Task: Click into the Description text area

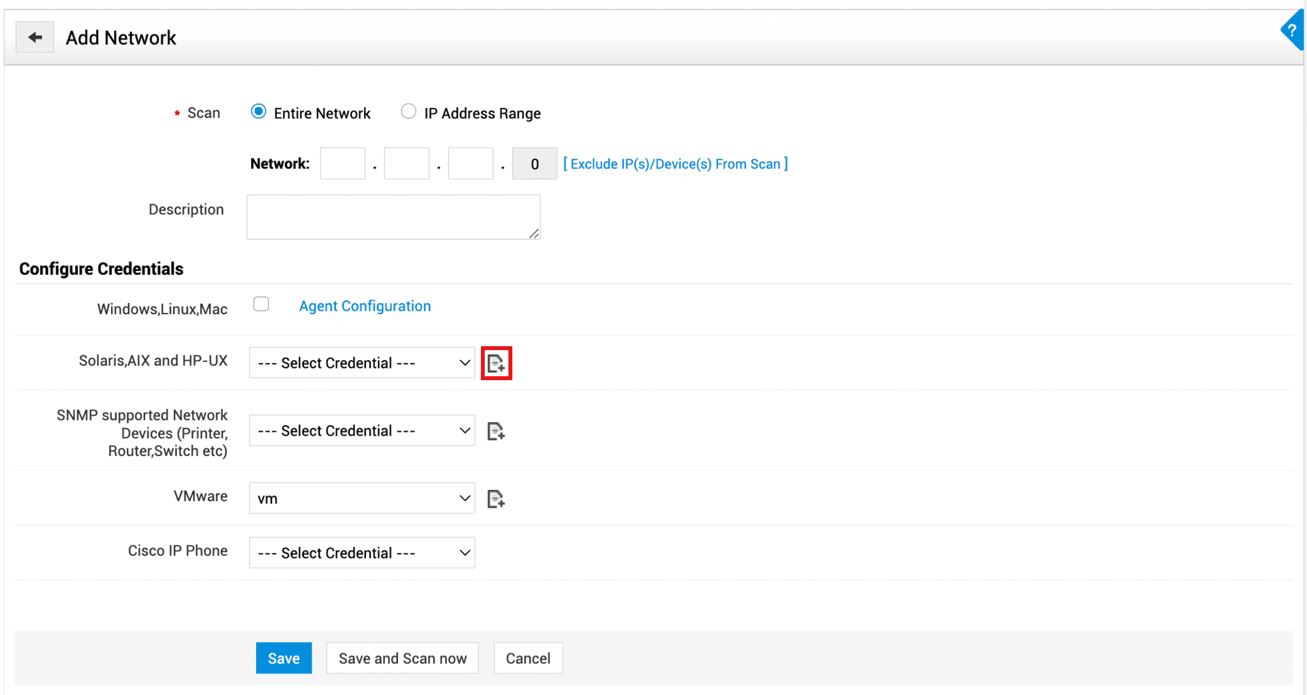Action: pos(393,217)
